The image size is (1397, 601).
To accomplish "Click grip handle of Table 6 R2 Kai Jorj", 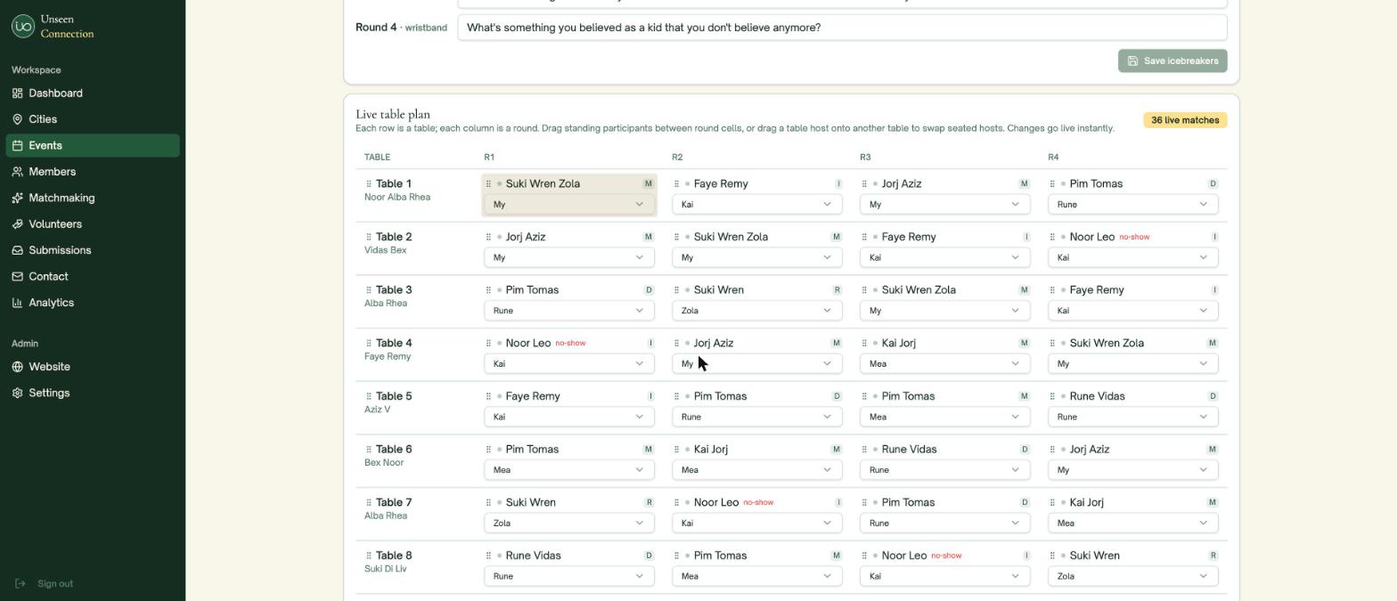I will pyautogui.click(x=676, y=450).
